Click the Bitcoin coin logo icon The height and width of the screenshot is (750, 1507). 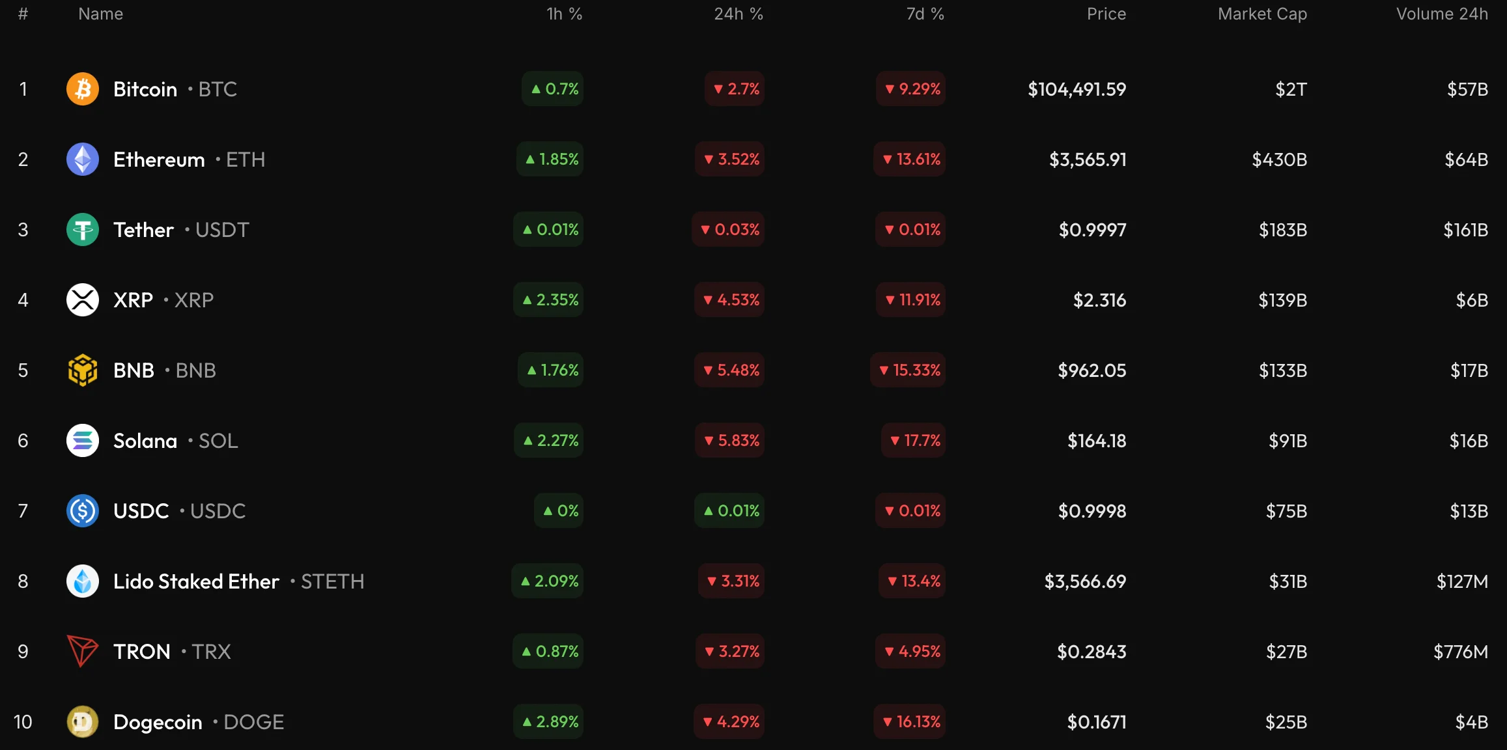pyautogui.click(x=83, y=89)
